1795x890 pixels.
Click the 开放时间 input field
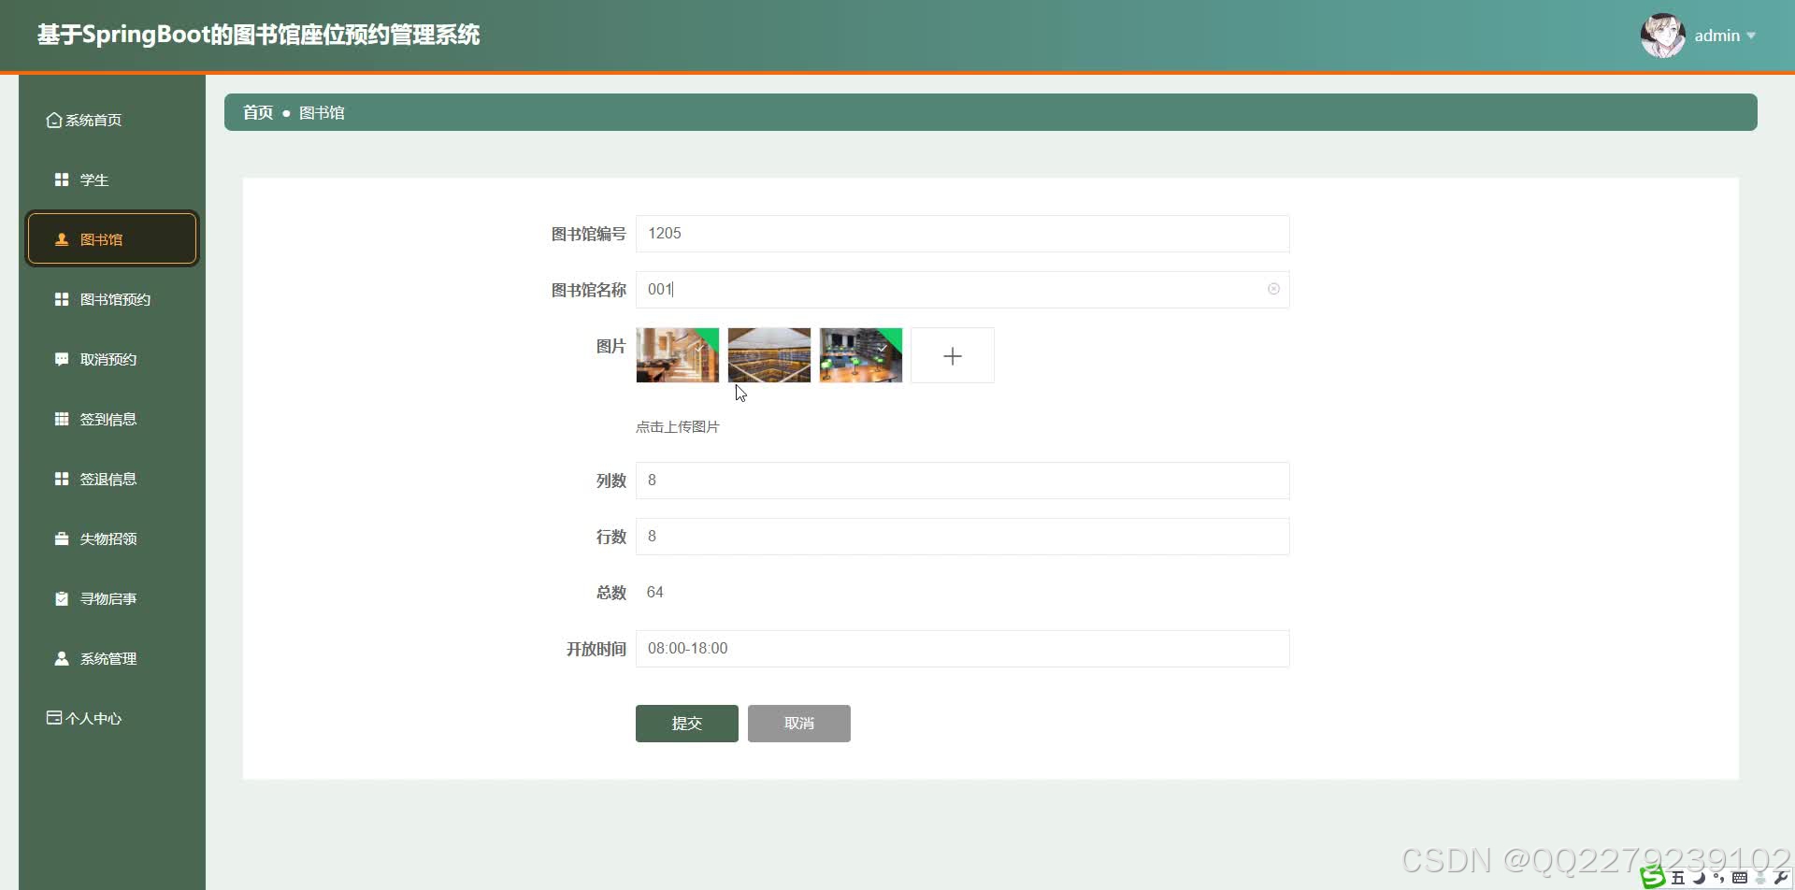[963, 649]
